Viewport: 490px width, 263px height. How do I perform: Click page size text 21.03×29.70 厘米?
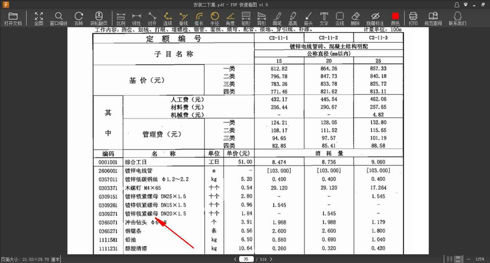click(x=30, y=259)
